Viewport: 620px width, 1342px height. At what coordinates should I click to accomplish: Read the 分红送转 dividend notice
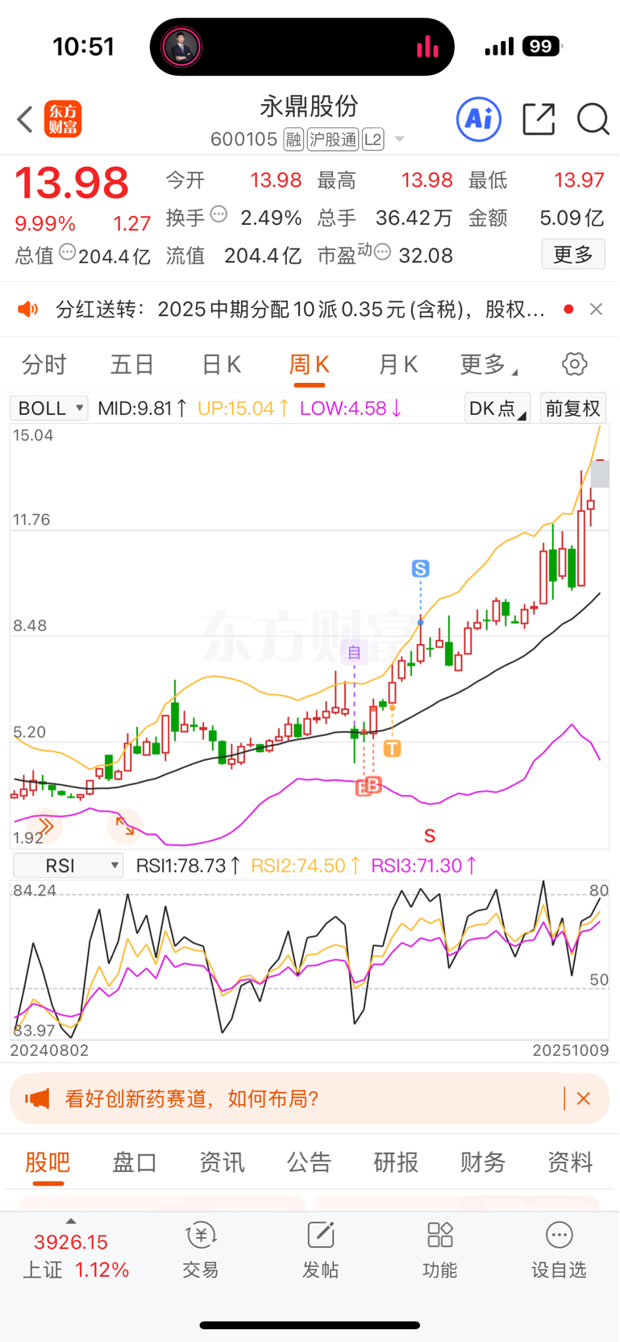pos(300,310)
